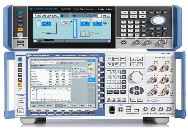The image size is (188, 131).
Task: Click the home icon on generator screen taskbar
Action: coord(109,41)
